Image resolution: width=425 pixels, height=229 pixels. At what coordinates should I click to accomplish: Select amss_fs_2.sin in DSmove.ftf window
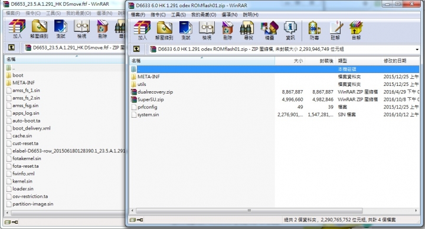26,98
